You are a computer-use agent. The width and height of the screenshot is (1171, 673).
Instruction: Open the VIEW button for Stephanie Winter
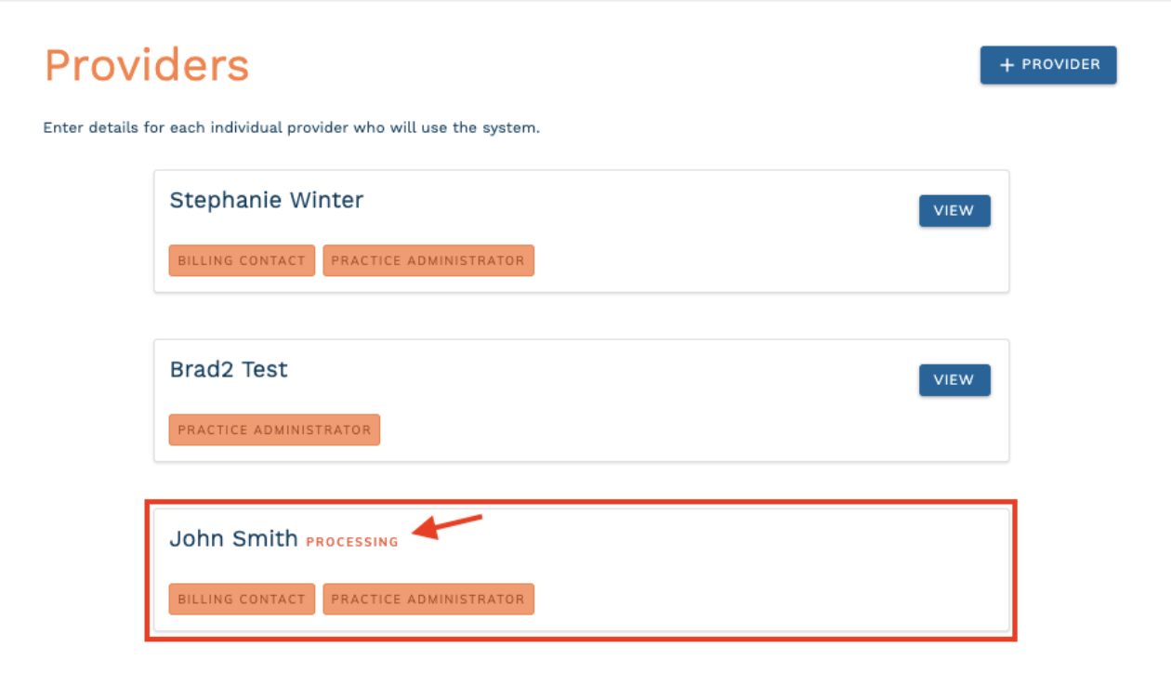pyautogui.click(x=954, y=211)
